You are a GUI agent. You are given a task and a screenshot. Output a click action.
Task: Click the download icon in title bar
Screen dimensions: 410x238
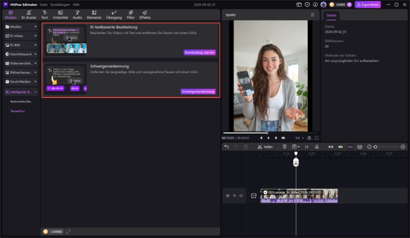click(315, 5)
